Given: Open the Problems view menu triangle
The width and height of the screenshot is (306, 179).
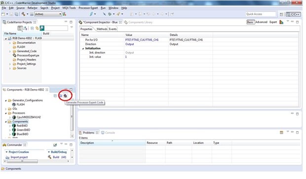Looking at the screenshot, I should pos(288,132).
